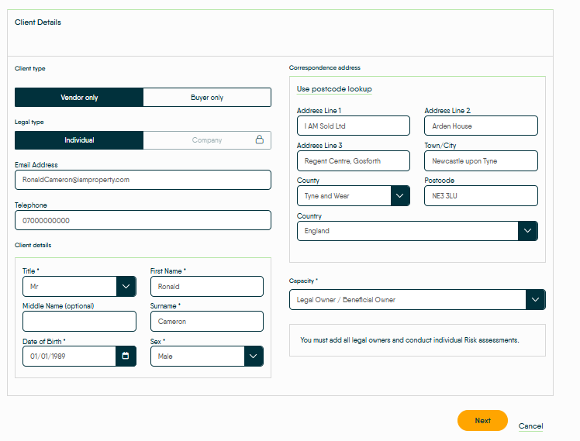The image size is (580, 441).
Task: Focus the Address Line 2 field
Action: [481, 126]
